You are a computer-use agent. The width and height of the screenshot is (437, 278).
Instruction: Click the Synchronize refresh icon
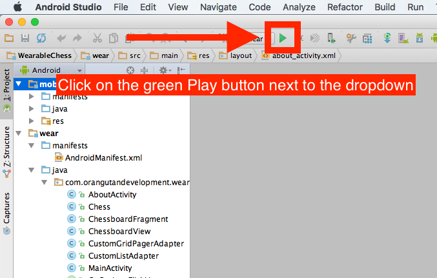coord(41,38)
